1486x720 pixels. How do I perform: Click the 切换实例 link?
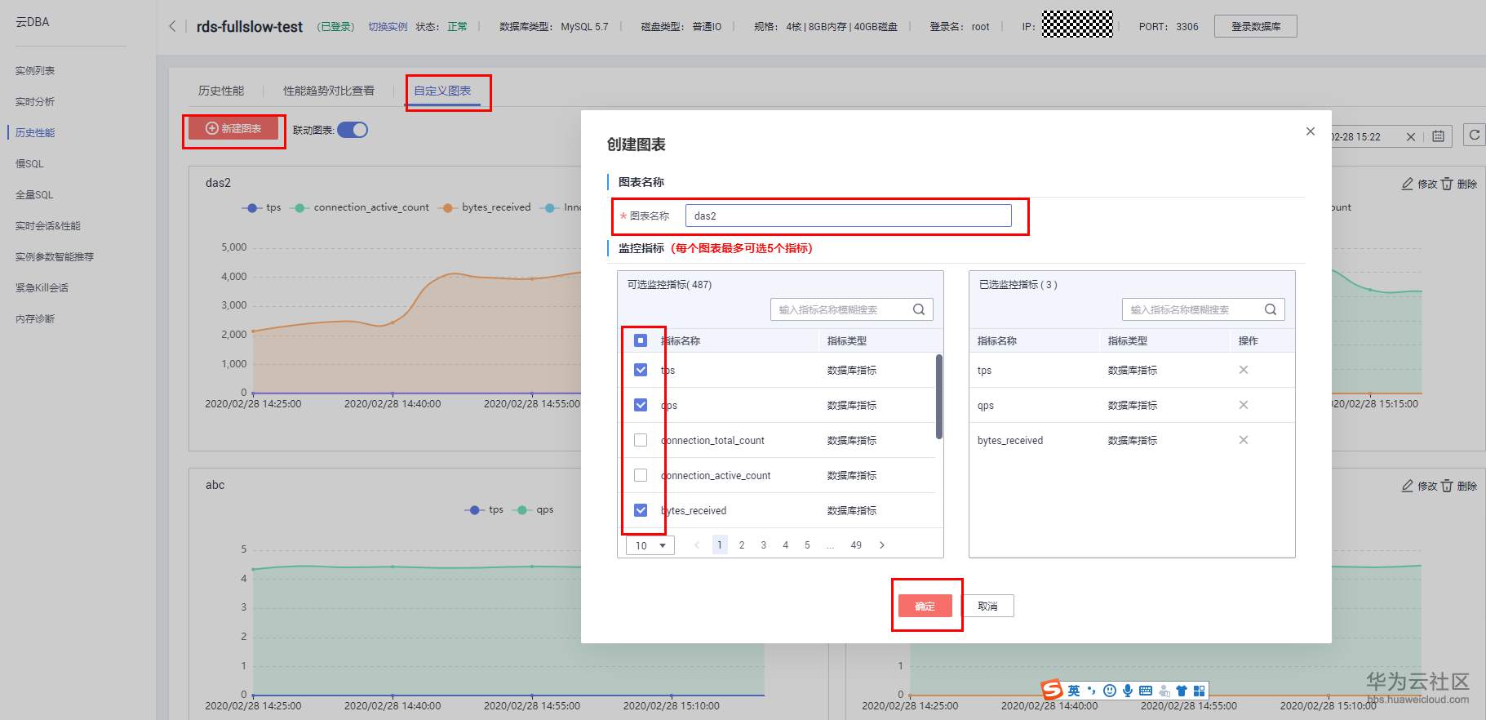388,26
